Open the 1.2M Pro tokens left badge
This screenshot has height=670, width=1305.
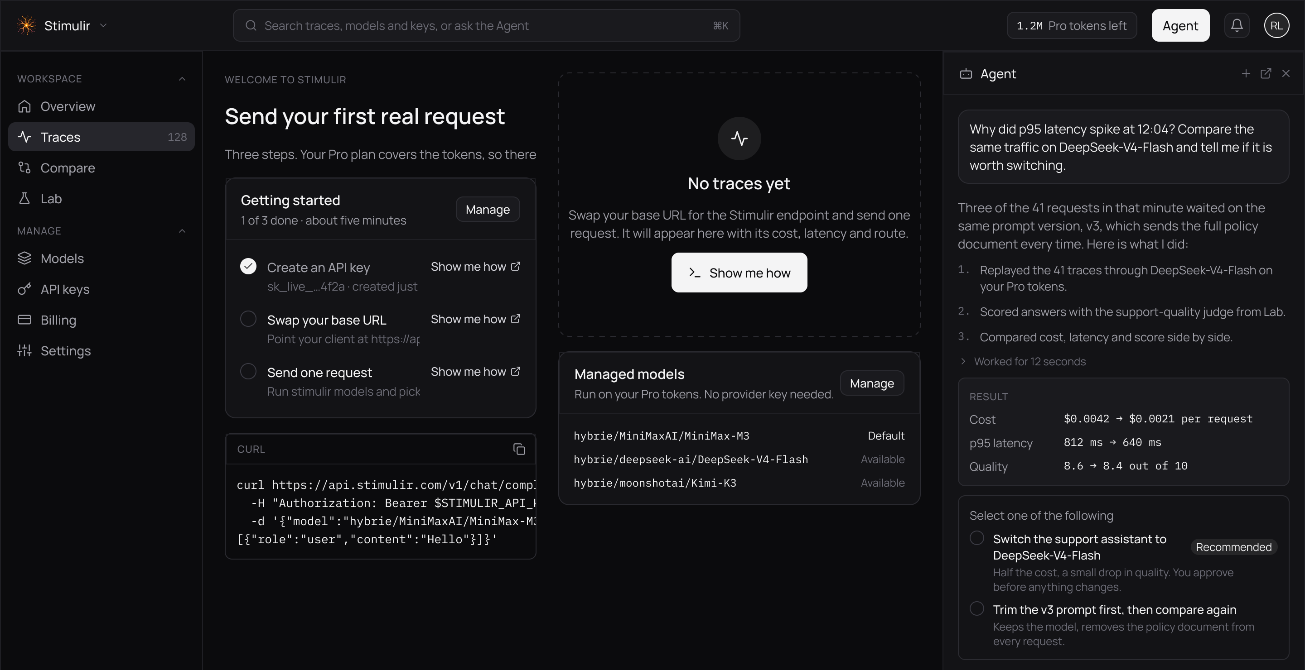pos(1072,25)
